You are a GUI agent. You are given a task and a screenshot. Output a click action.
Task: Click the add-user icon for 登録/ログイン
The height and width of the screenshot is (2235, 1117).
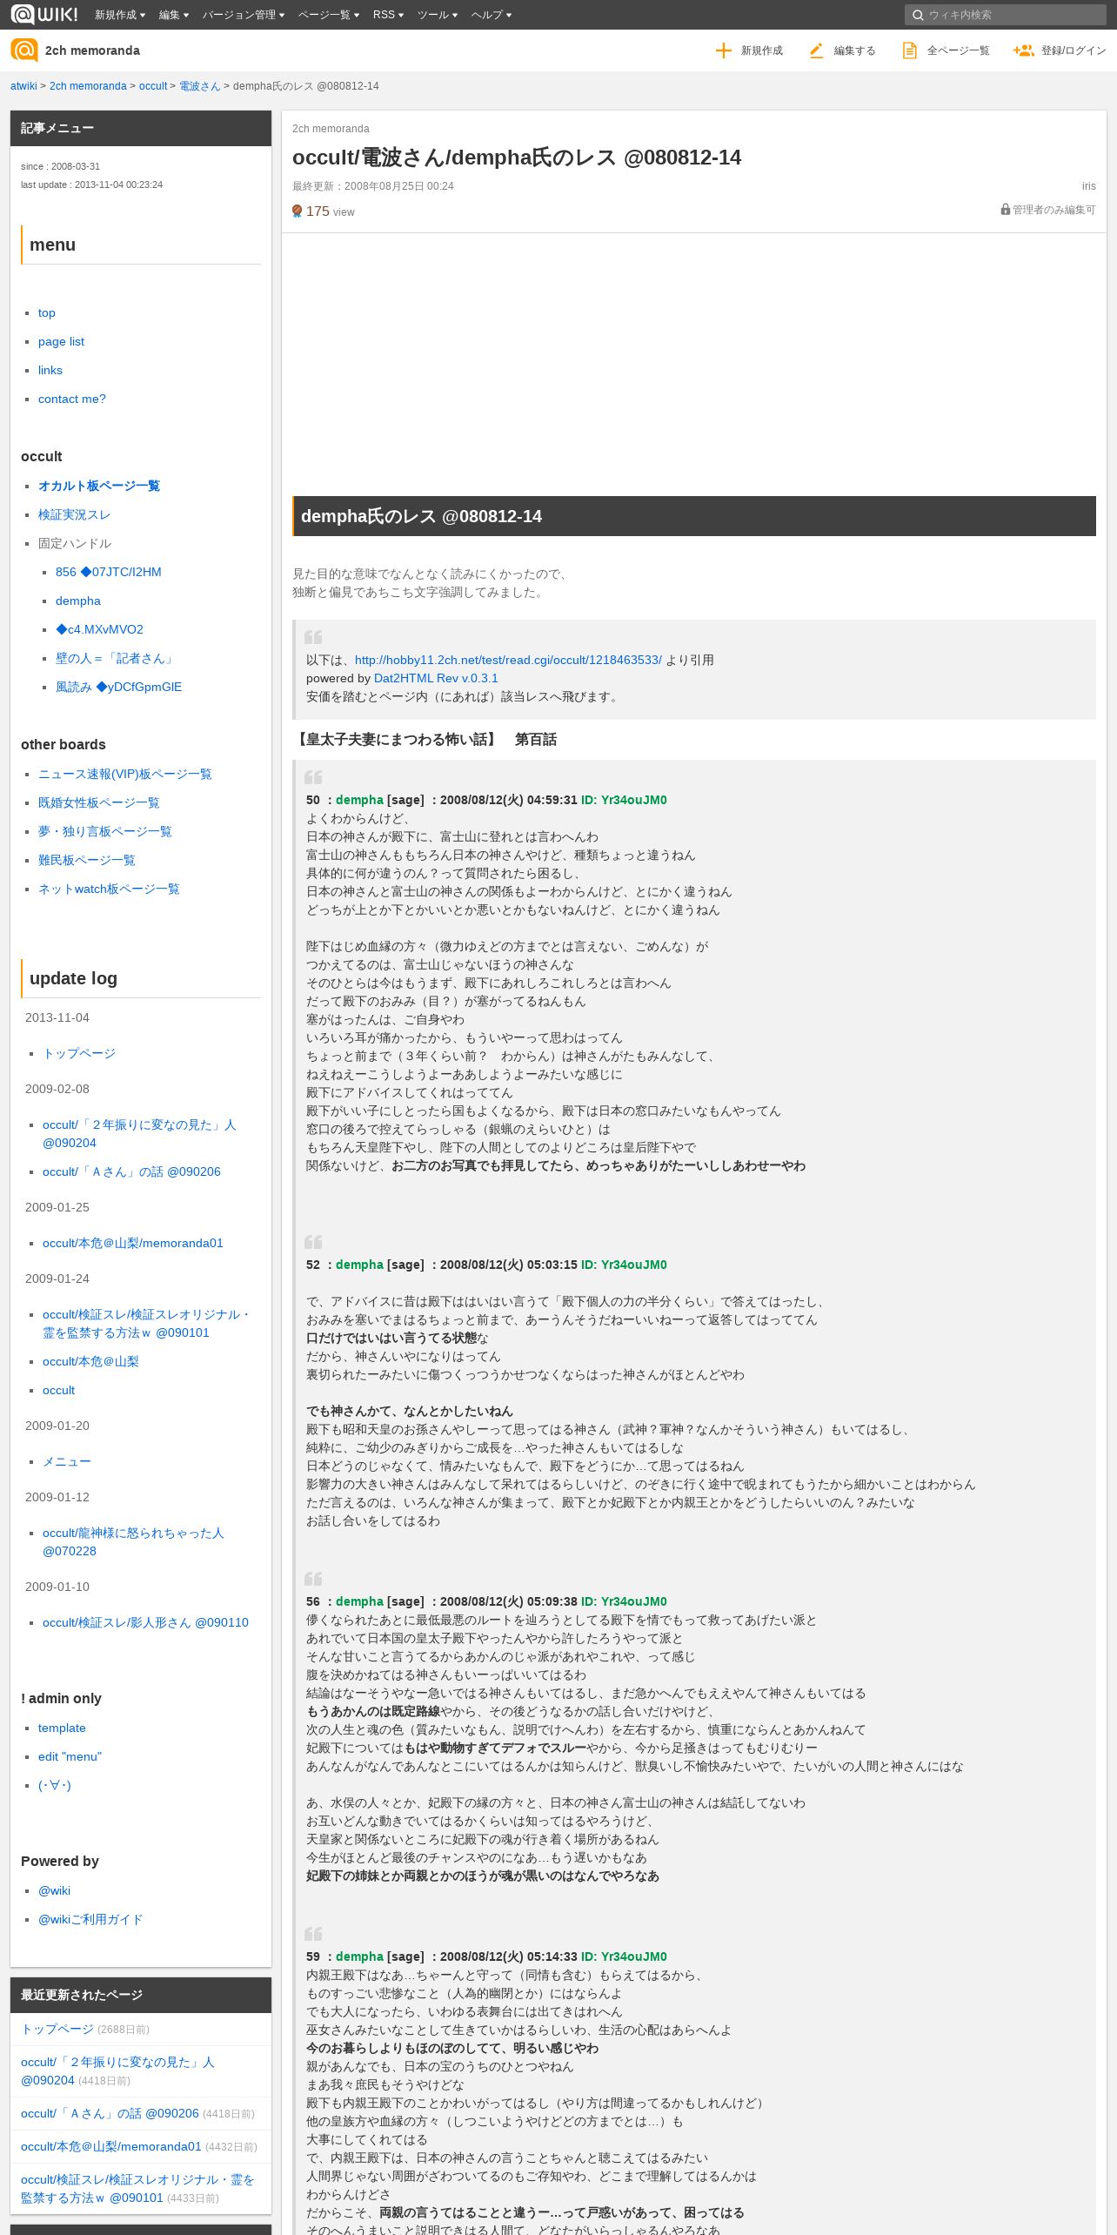tap(1023, 50)
